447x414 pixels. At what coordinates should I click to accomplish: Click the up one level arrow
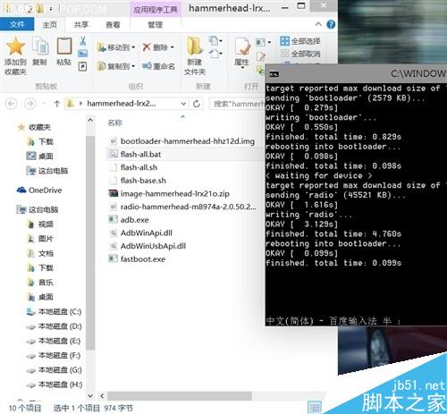click(57, 104)
